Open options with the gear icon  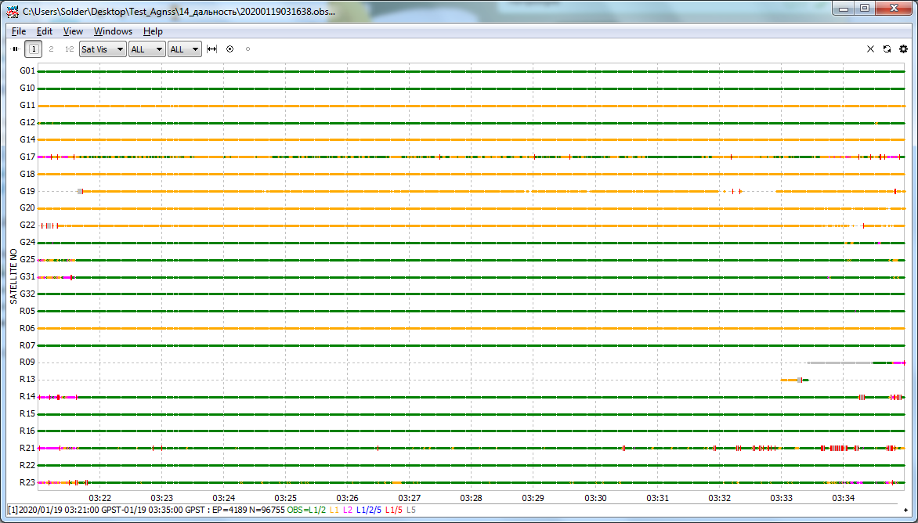903,49
